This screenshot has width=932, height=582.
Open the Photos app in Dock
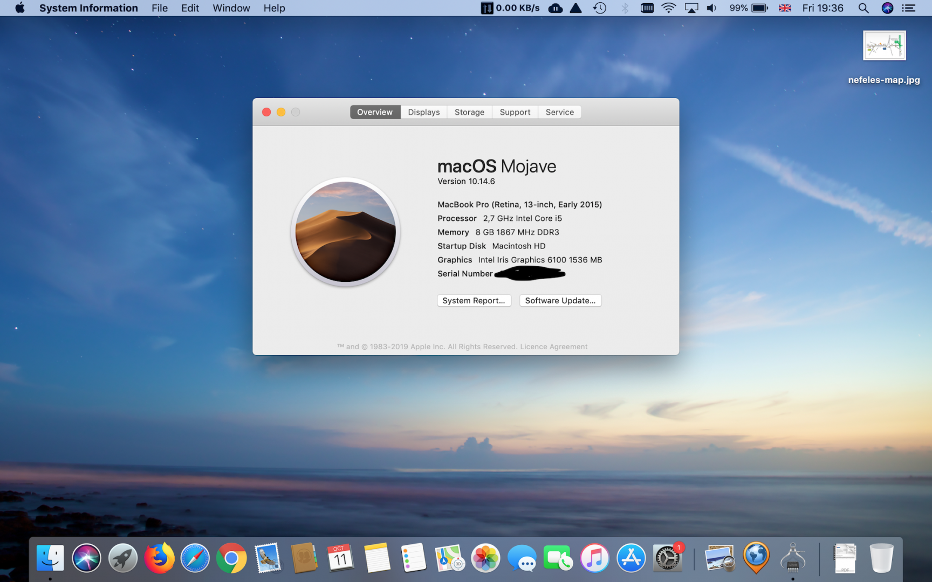click(x=485, y=558)
